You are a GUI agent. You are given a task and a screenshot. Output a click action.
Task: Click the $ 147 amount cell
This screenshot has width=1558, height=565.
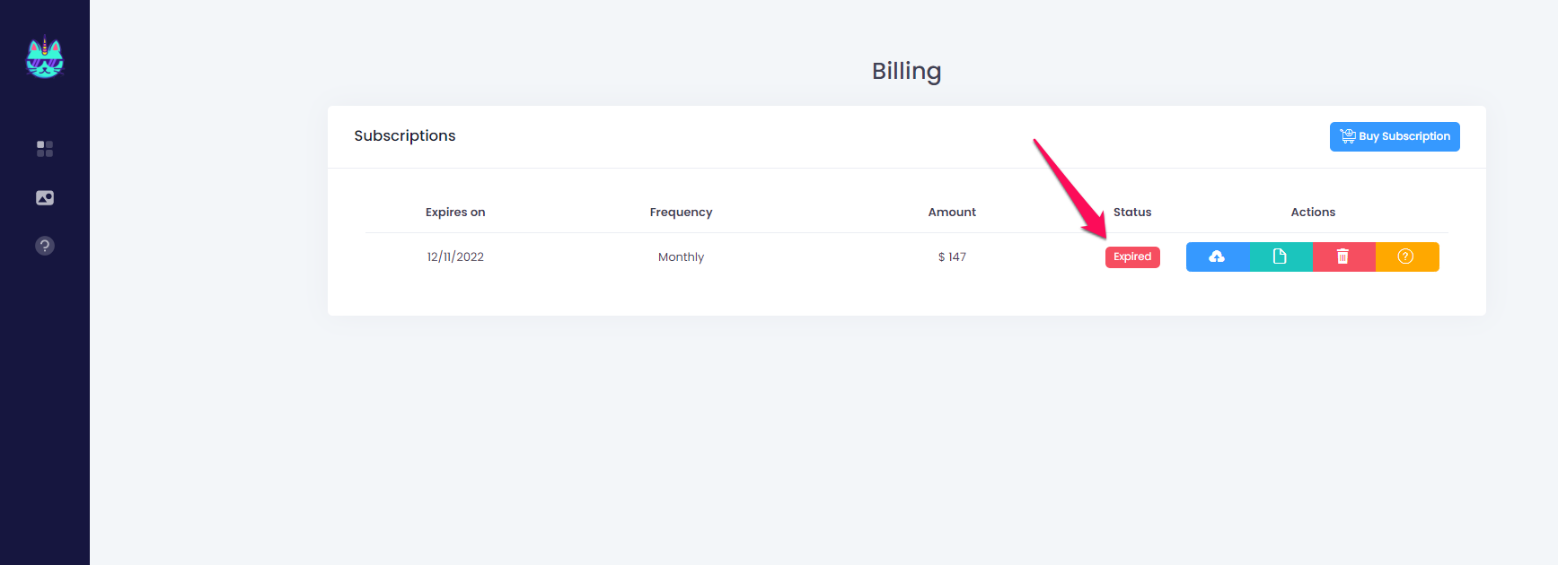tap(952, 256)
